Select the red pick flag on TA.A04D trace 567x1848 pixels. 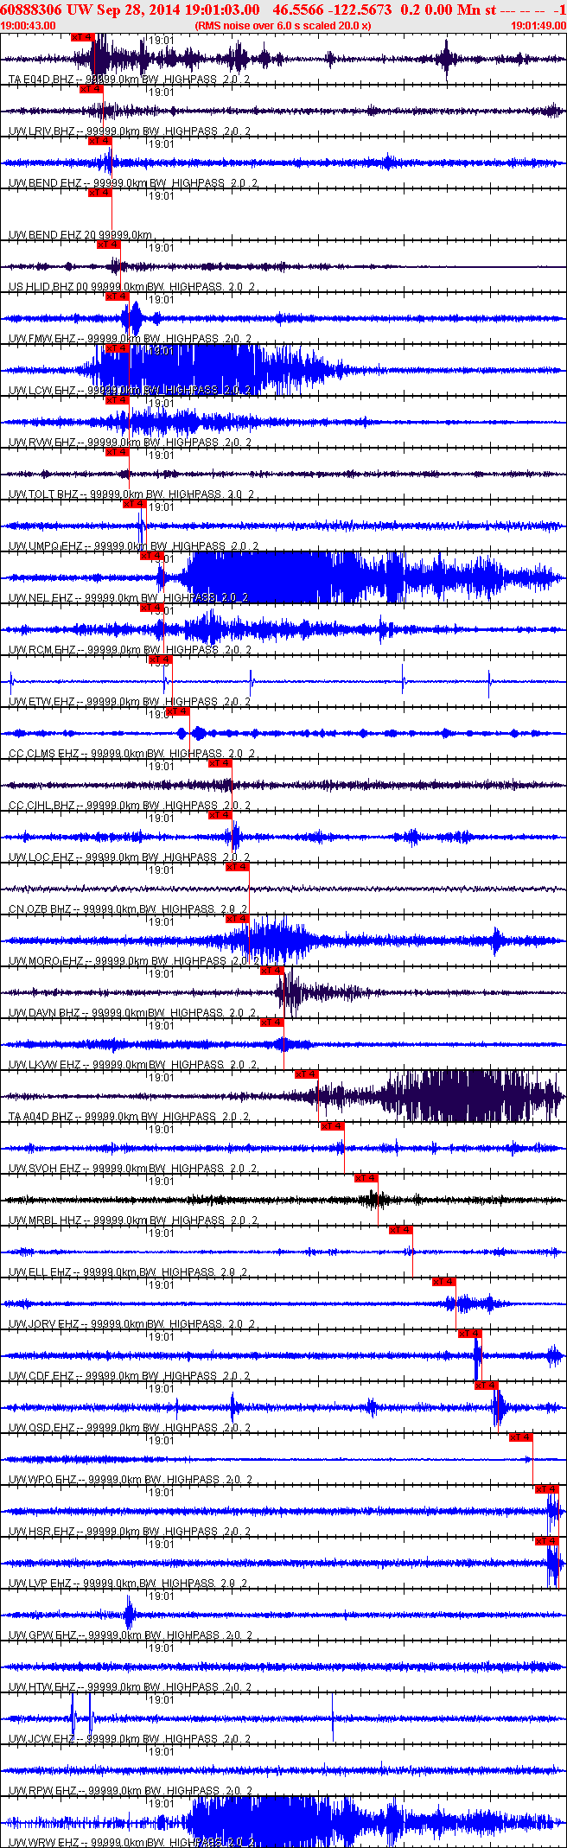[307, 1074]
